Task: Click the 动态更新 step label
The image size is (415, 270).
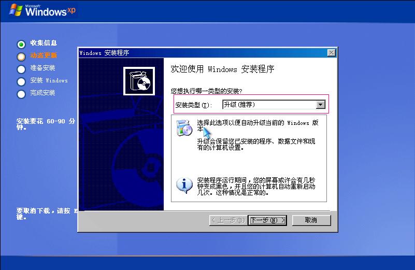Action: 44,55
